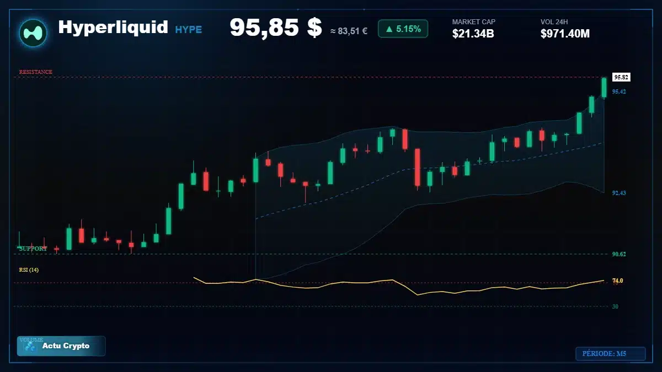Click the Actu Crypto label button

(61, 346)
